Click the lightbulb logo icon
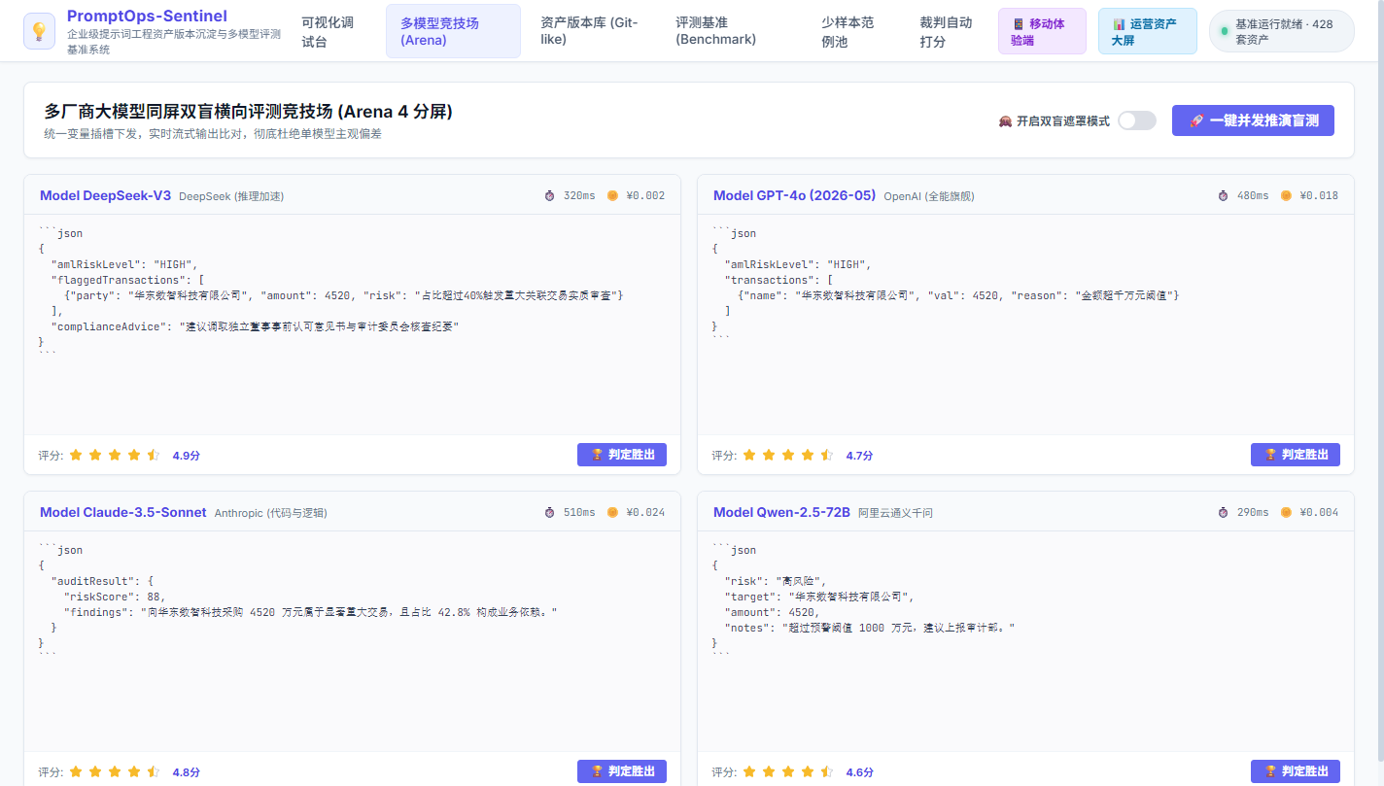 pyautogui.click(x=40, y=31)
